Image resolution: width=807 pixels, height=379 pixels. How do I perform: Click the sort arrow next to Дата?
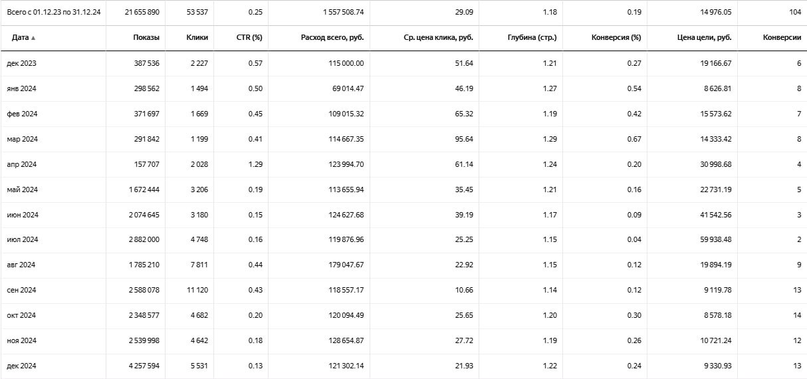[x=33, y=38]
